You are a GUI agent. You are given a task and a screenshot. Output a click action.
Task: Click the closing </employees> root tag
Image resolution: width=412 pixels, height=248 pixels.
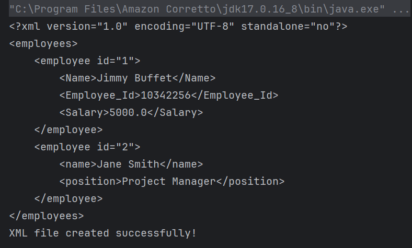pos(47,215)
